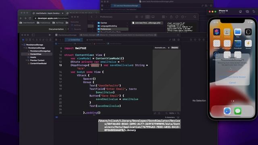Click the Automatic preview status label

[x=160, y=48]
